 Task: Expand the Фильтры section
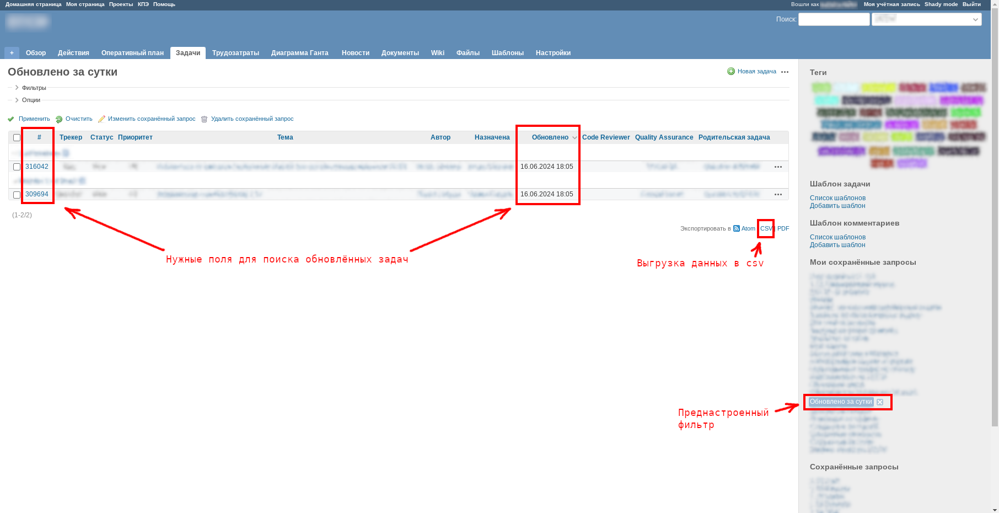[33, 87]
